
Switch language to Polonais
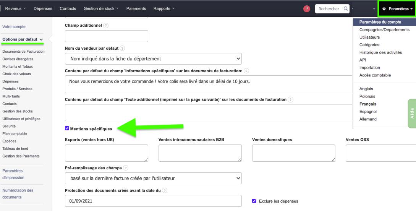point(367,96)
